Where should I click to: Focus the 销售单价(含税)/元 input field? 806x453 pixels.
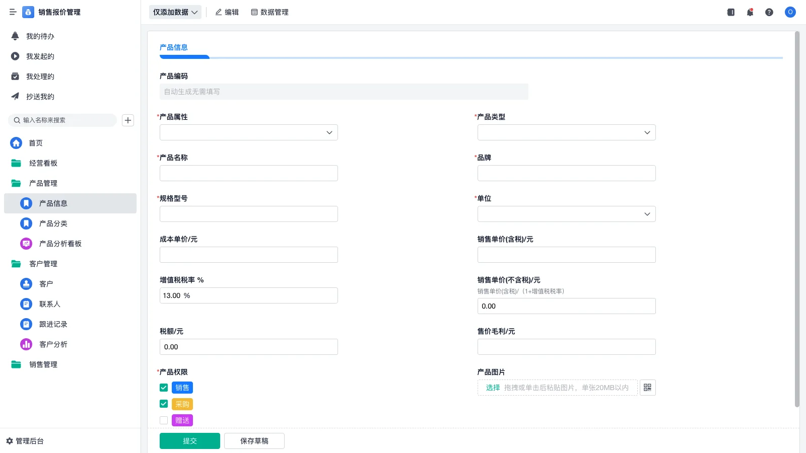click(x=567, y=255)
